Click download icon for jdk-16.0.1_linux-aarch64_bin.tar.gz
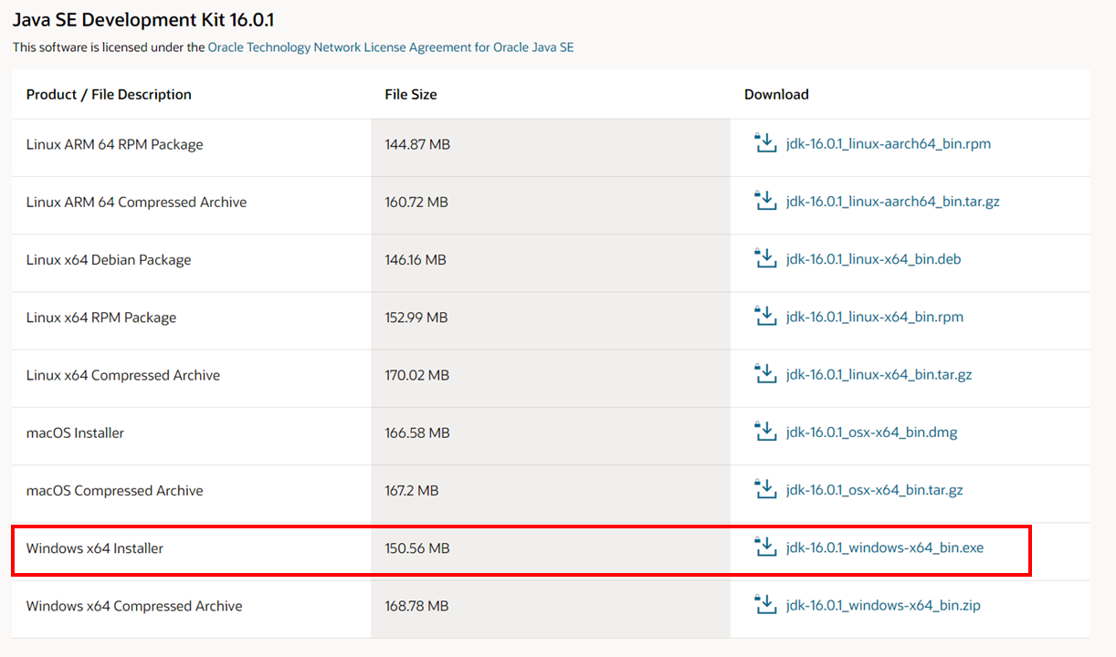 click(x=764, y=201)
